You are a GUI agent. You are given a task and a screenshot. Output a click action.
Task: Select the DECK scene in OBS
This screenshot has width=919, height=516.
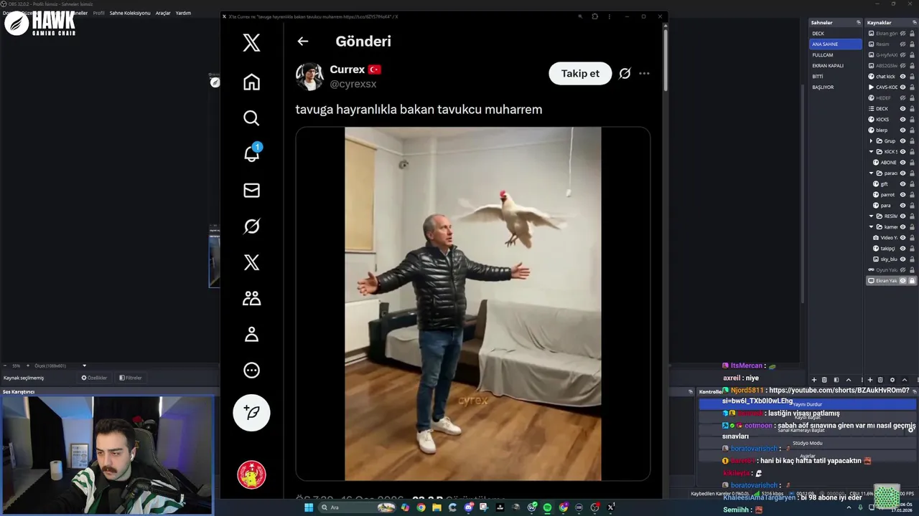[x=835, y=34]
